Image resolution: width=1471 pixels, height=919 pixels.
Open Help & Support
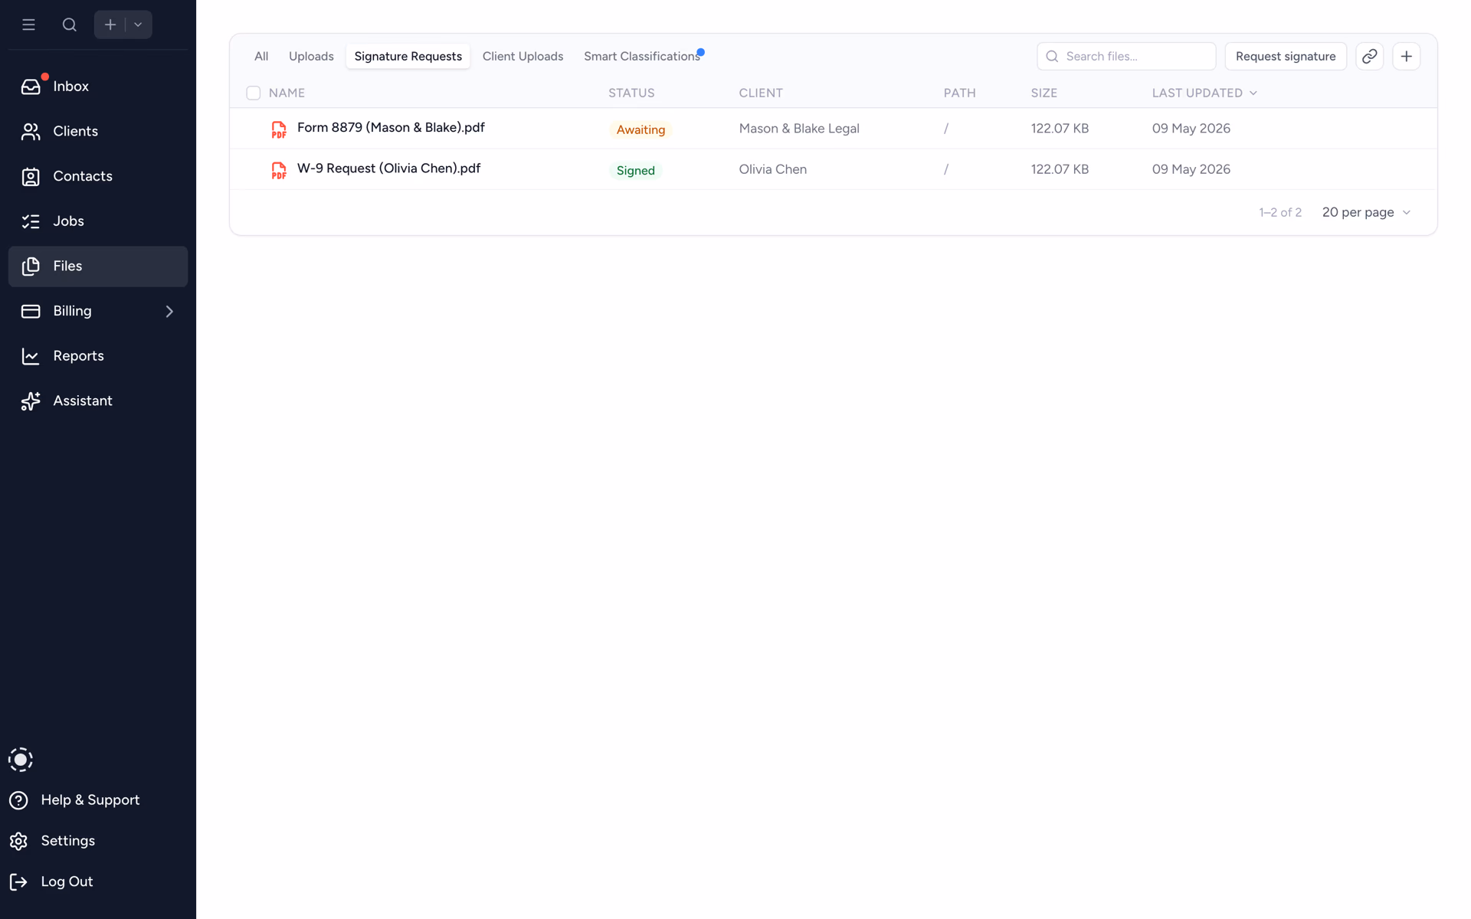75,800
